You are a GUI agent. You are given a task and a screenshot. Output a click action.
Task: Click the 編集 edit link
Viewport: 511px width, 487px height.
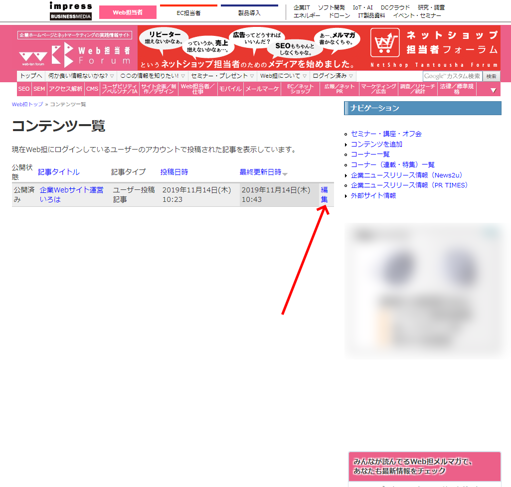pos(324,194)
